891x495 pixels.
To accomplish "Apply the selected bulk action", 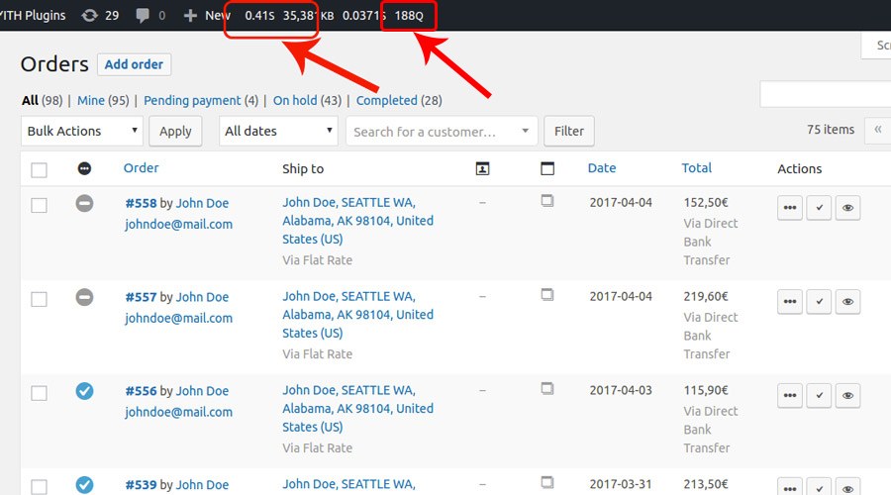I will click(x=175, y=132).
